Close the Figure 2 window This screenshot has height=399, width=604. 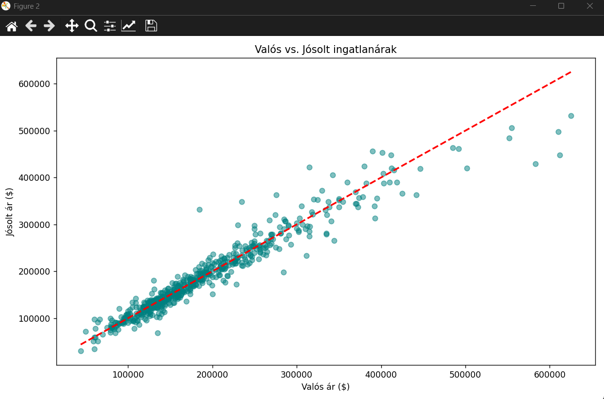point(589,6)
